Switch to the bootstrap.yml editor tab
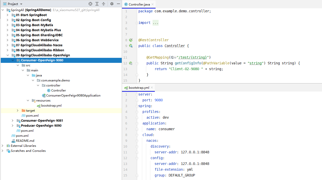The width and height of the screenshot is (322, 180). [x=139, y=87]
